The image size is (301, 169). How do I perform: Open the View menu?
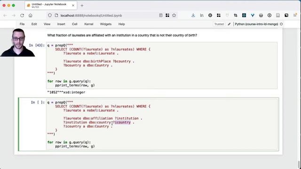(47, 24)
